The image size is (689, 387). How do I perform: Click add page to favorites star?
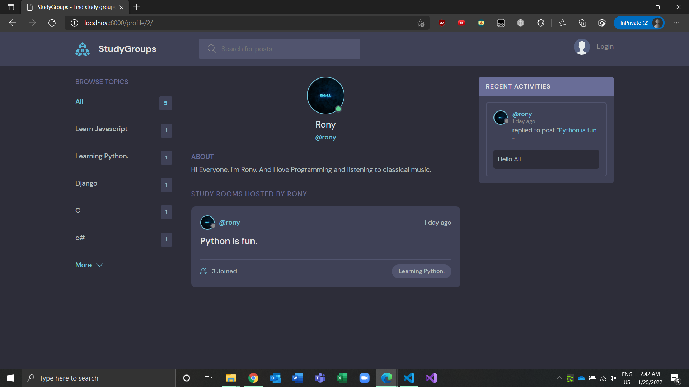[x=420, y=23]
